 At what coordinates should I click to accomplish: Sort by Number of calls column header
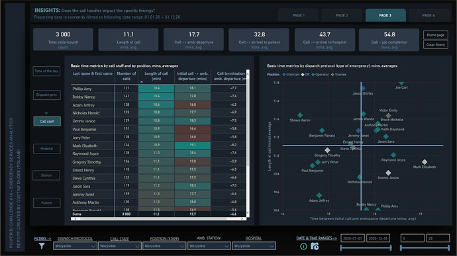pyautogui.click(x=127, y=76)
